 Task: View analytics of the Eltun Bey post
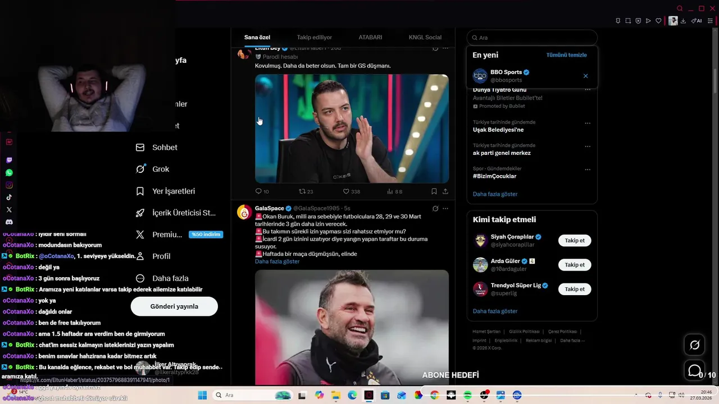point(394,191)
